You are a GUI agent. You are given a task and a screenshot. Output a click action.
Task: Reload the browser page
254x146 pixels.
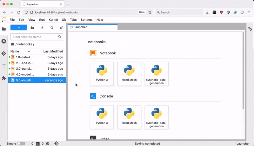[x=19, y=12]
